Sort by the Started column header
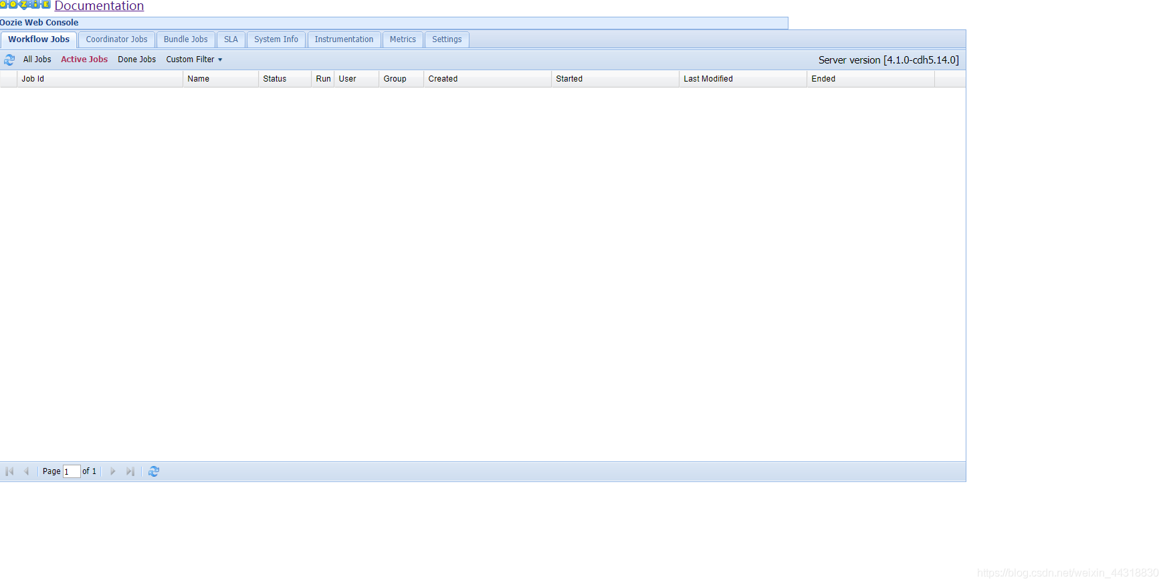1165x585 pixels. click(x=615, y=79)
